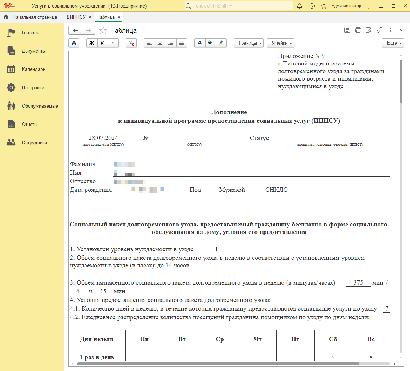Click the horizontal scrollbar of the document

[218, 364]
